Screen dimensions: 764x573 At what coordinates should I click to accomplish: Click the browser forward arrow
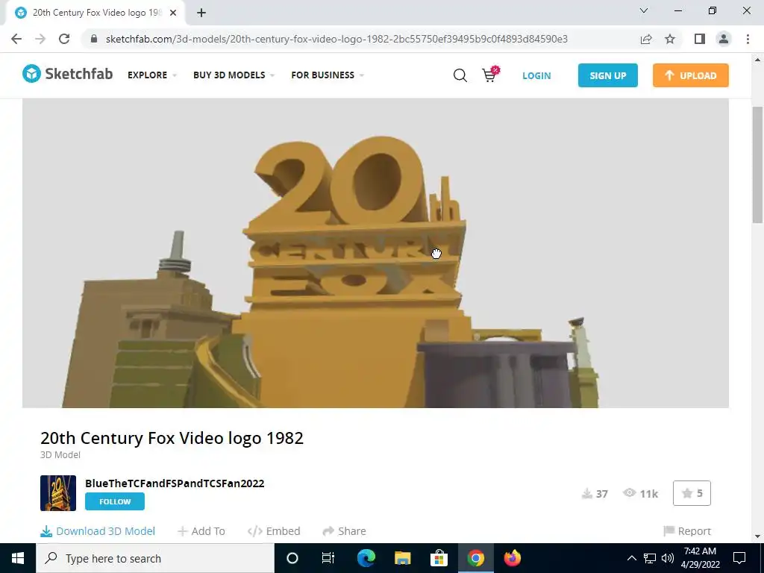coord(40,39)
